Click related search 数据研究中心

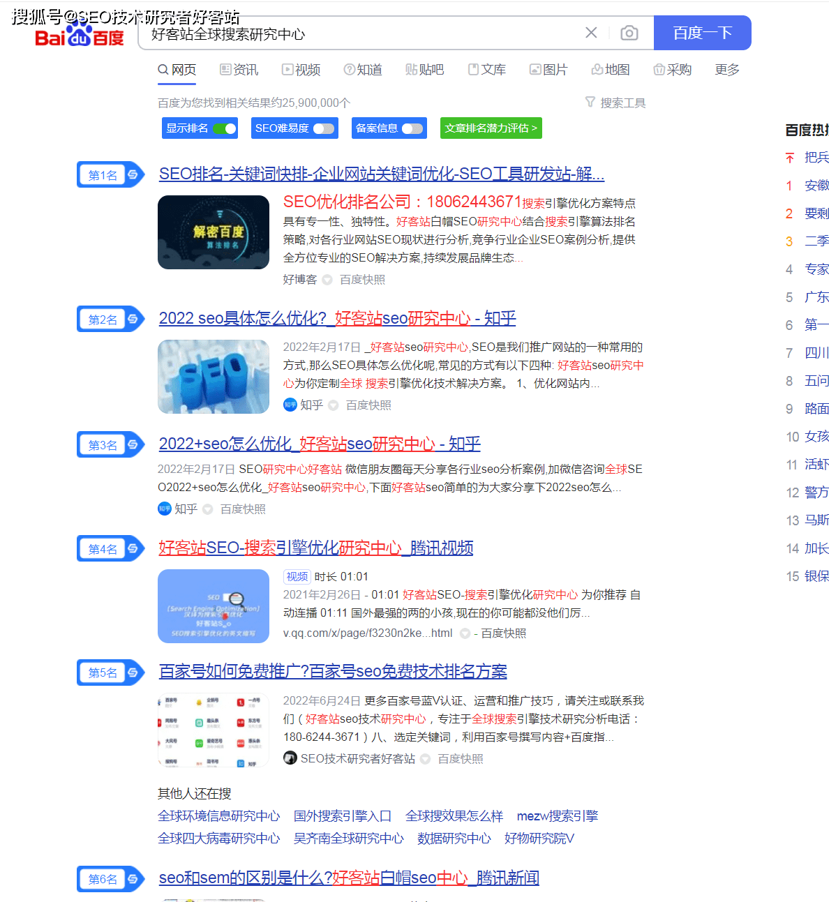click(x=454, y=838)
